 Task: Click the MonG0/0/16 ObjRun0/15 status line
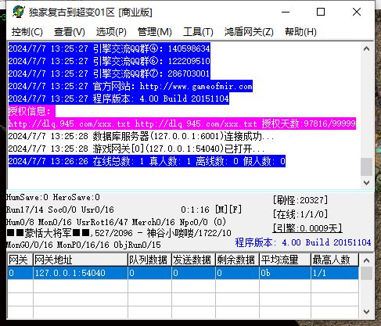tap(84, 245)
